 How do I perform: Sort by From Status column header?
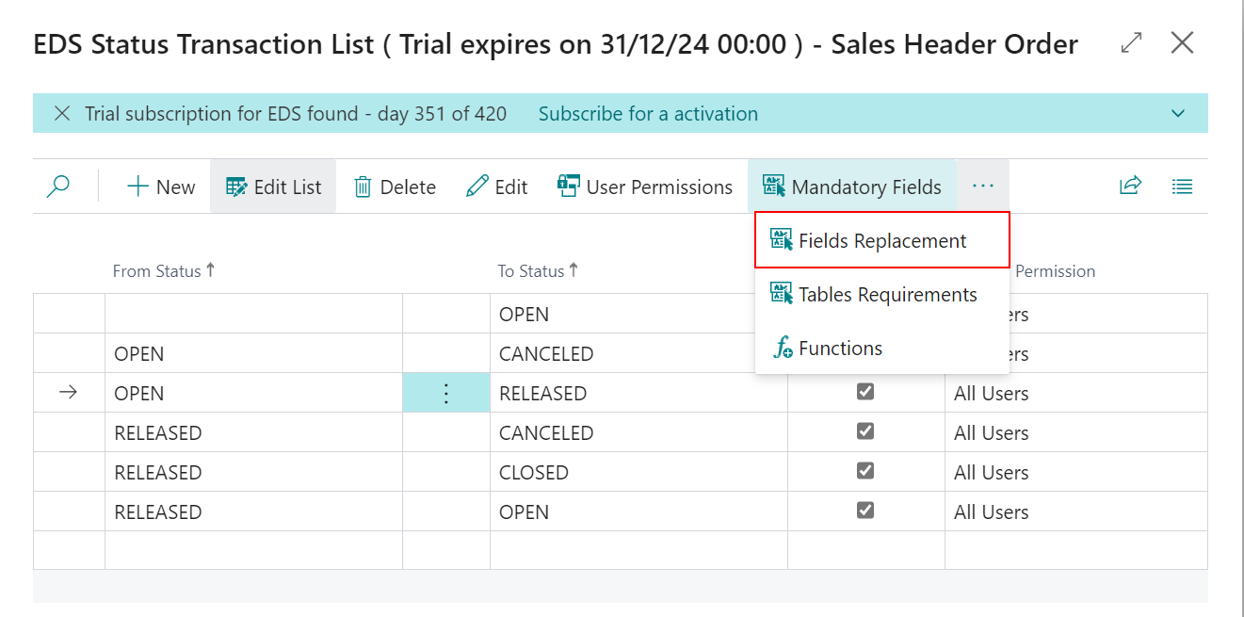(x=164, y=270)
